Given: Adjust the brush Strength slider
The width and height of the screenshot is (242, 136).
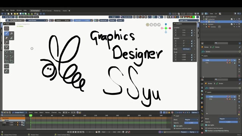Looking at the screenshot, I should pyautogui.click(x=82, y=20).
